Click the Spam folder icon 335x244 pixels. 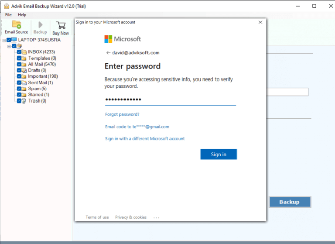coord(24,89)
